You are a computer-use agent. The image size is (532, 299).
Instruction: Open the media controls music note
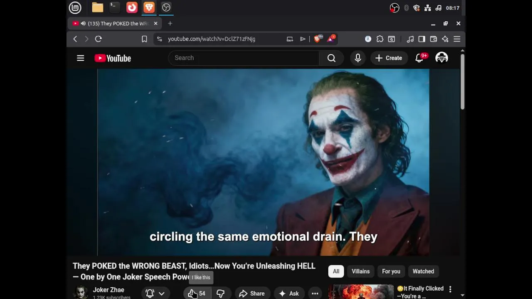point(410,39)
